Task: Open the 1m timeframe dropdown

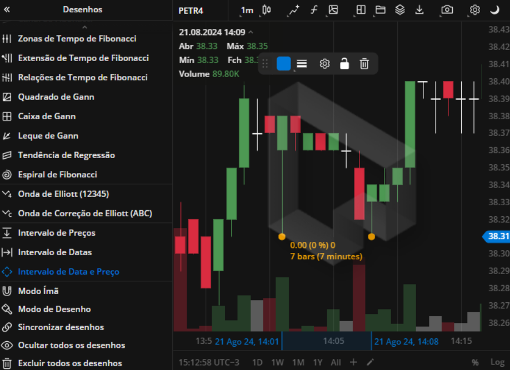Action: pyautogui.click(x=247, y=11)
